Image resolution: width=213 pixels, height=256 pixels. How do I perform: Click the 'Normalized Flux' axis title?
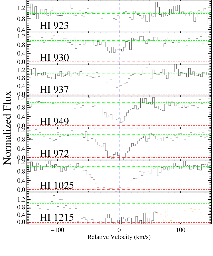pyautogui.click(x=7, y=128)
